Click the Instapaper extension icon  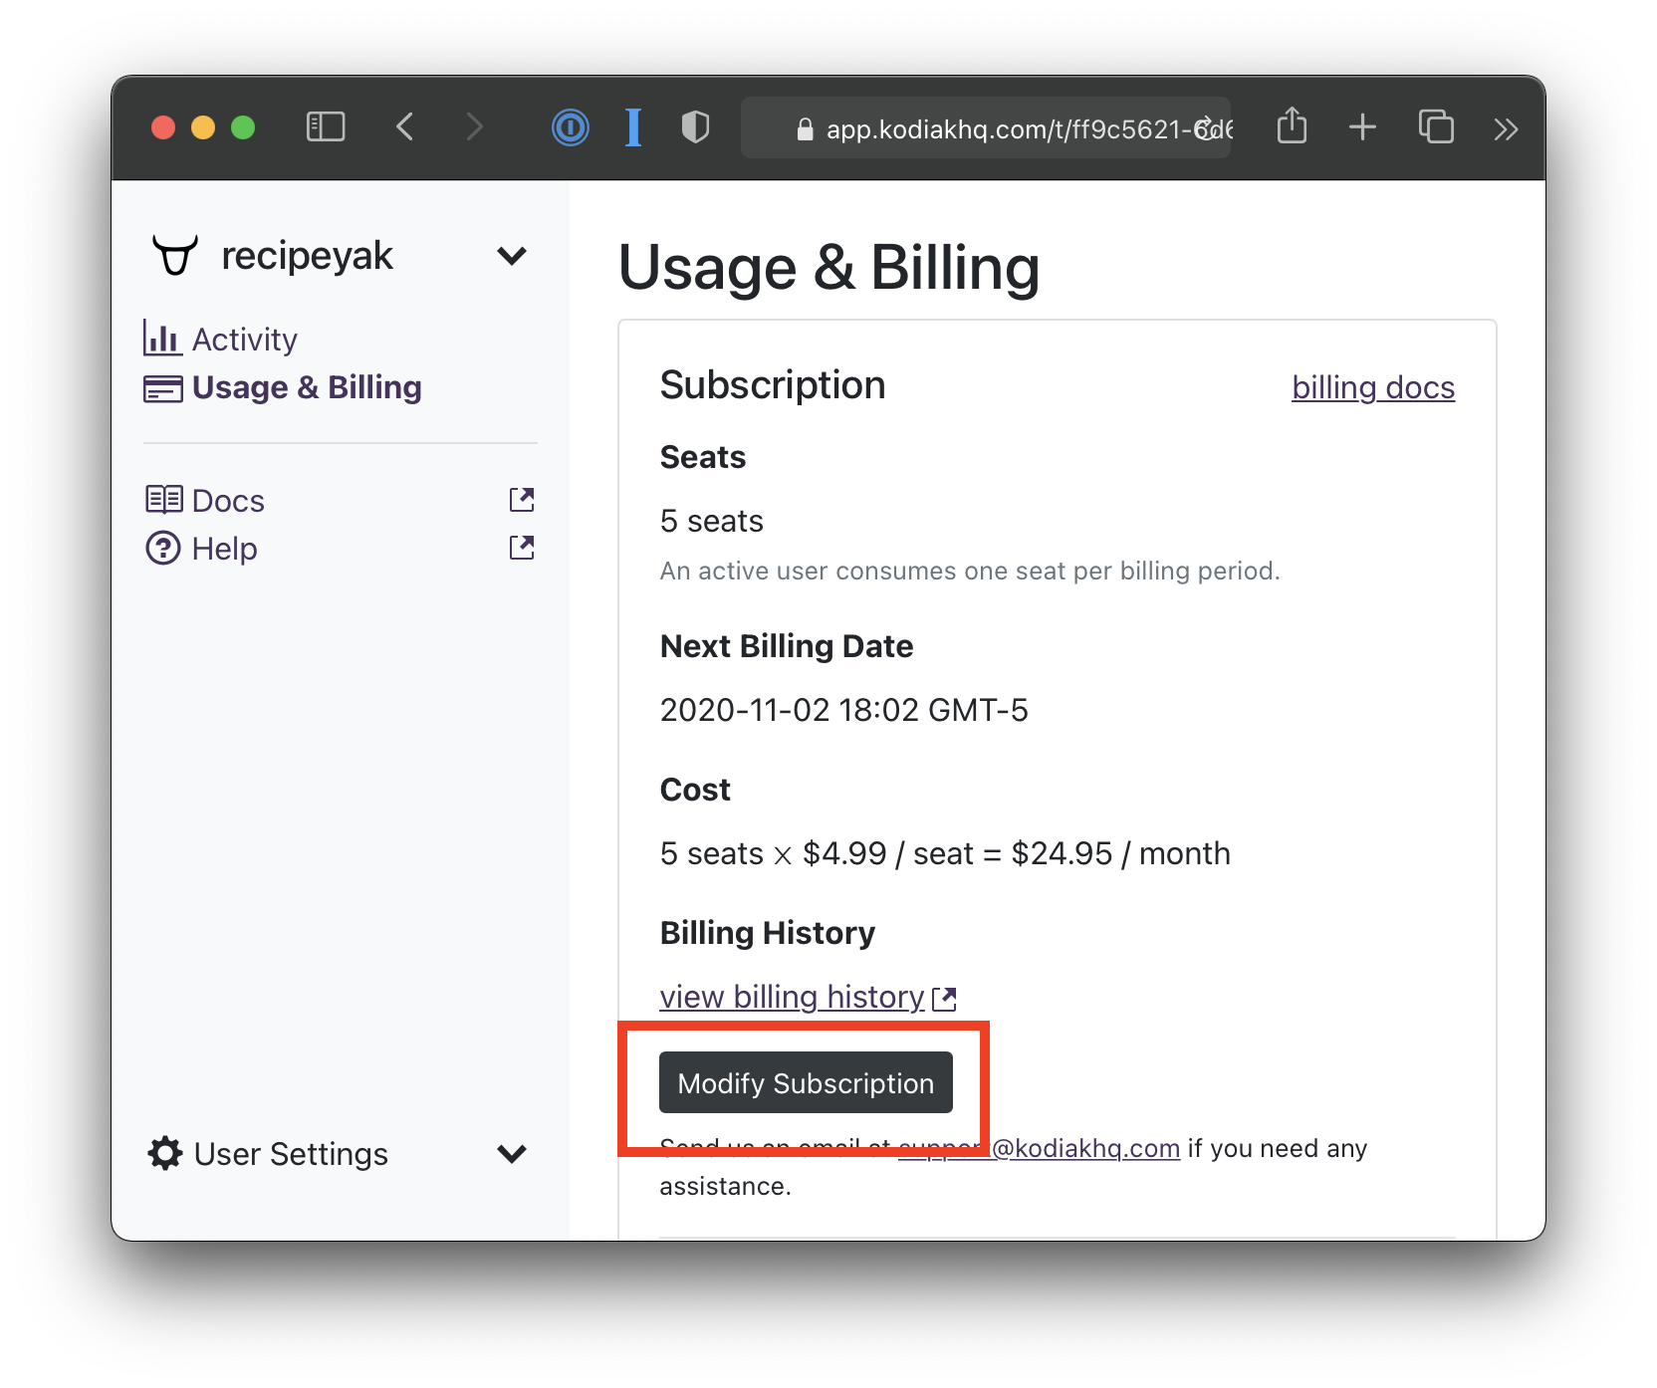coord(633,127)
